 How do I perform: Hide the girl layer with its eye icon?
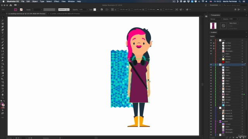point(211,64)
